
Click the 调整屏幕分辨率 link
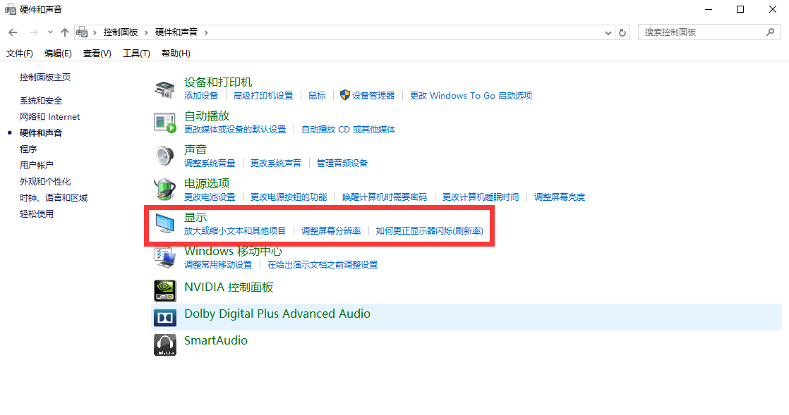331,230
